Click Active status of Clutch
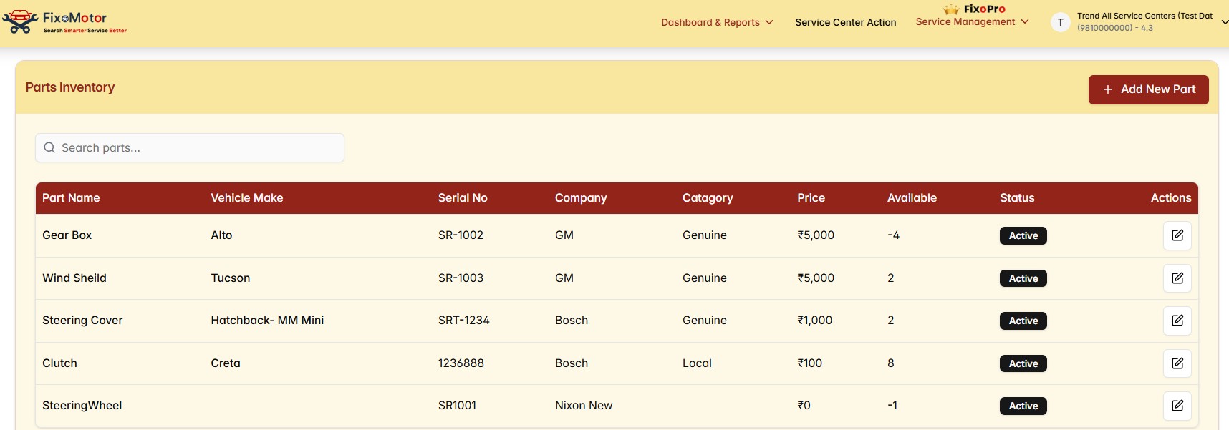 [x=1023, y=363]
